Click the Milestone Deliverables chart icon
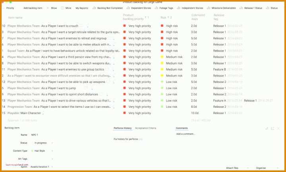The height and width of the screenshot is (172, 286). tap(209, 8)
